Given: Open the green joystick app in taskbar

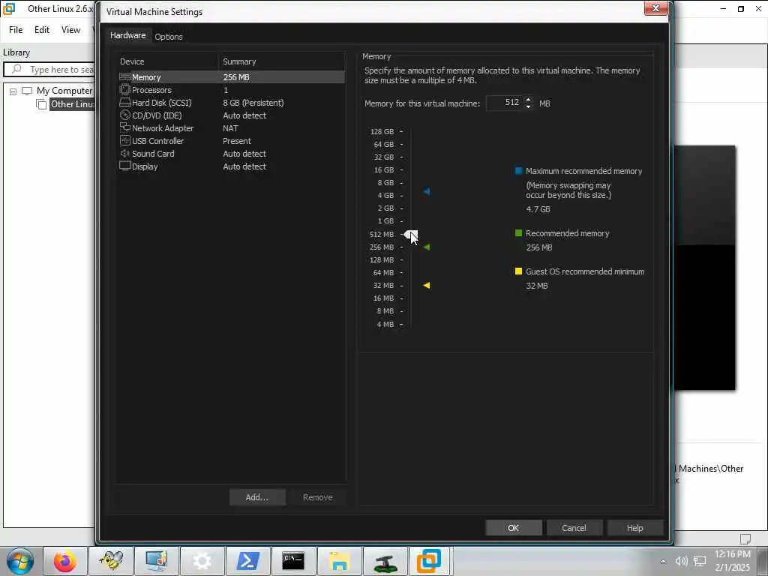Looking at the screenshot, I should pos(385,561).
